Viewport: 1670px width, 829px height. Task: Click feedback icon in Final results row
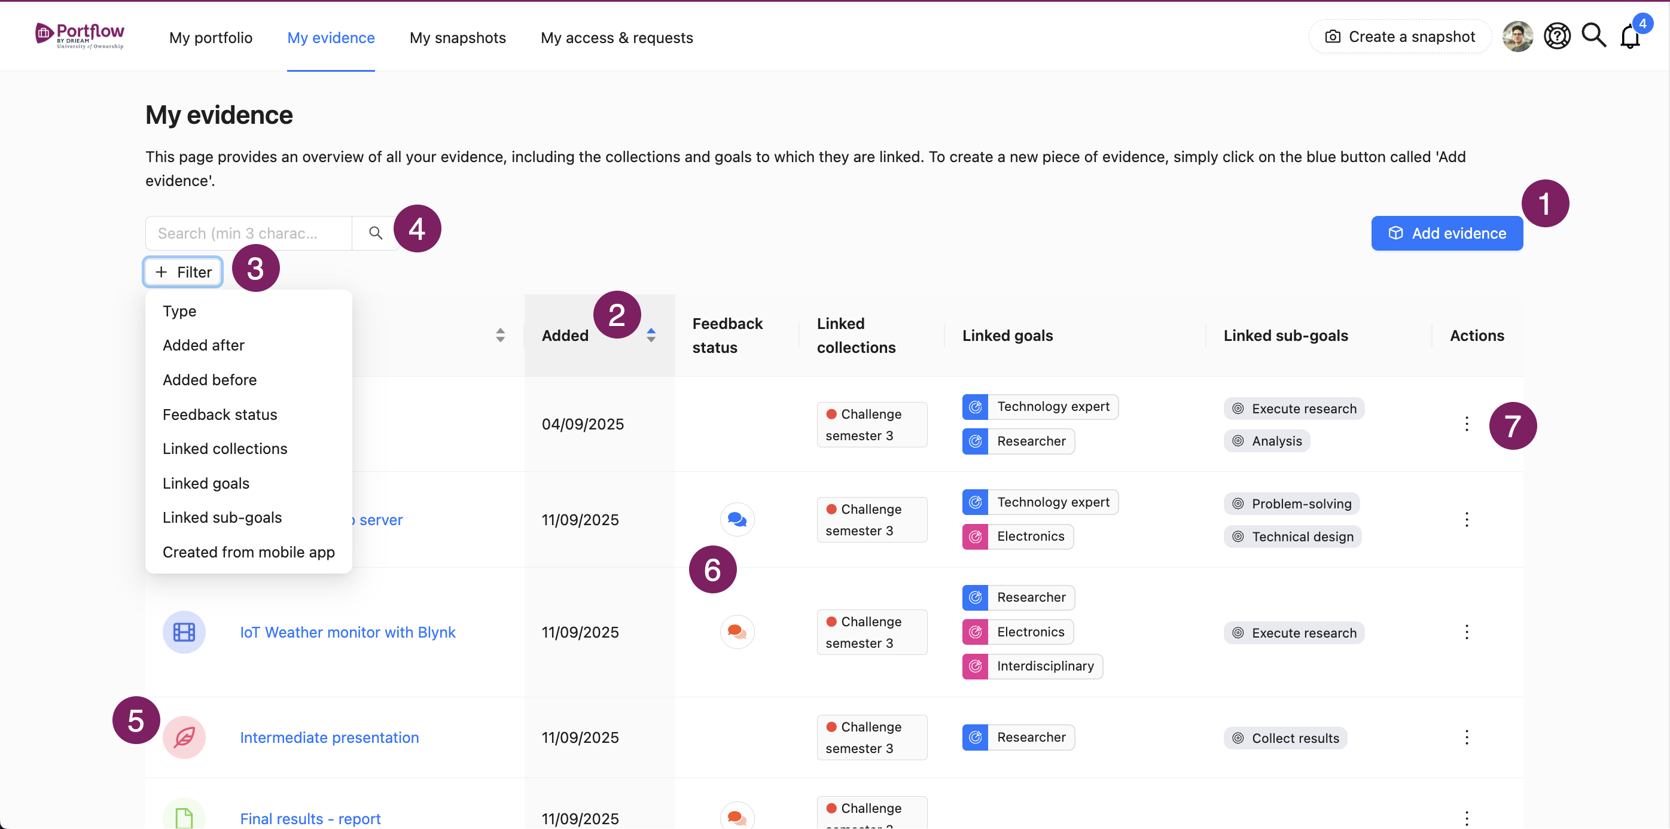coord(737,816)
